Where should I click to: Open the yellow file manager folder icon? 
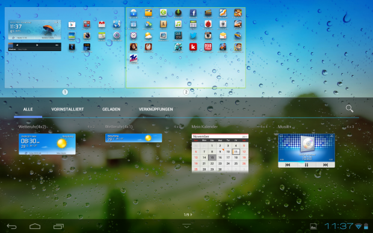pos(148,13)
